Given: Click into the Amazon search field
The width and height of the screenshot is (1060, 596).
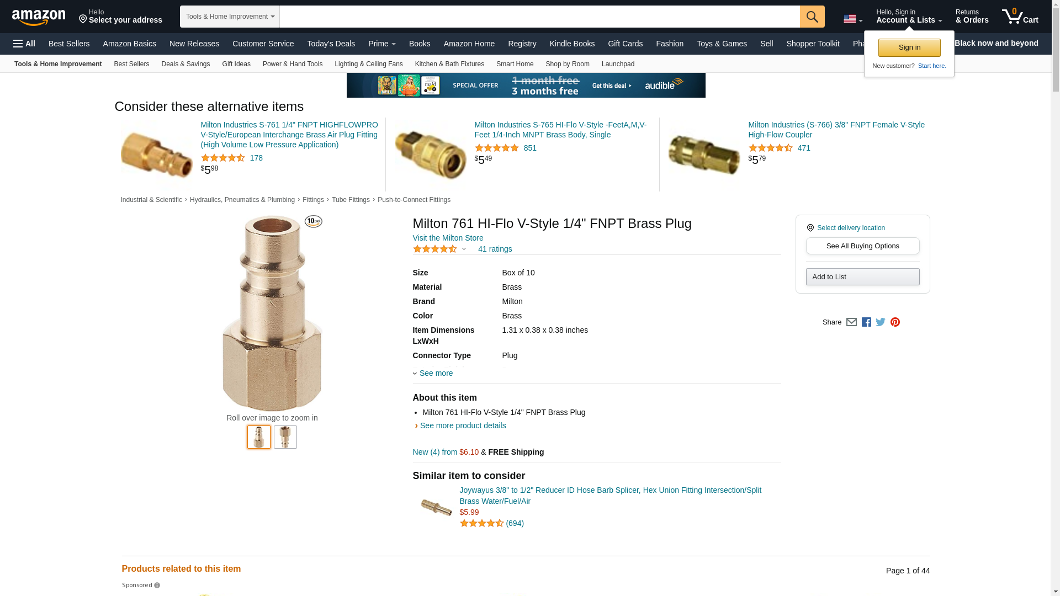Looking at the screenshot, I should tap(539, 17).
